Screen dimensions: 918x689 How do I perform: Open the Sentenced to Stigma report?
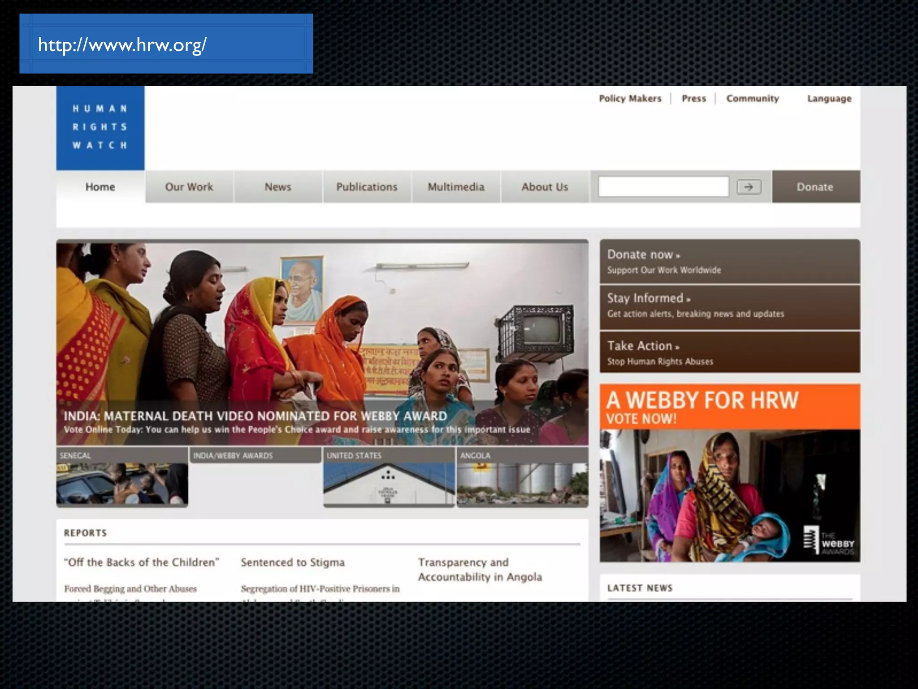tap(293, 563)
